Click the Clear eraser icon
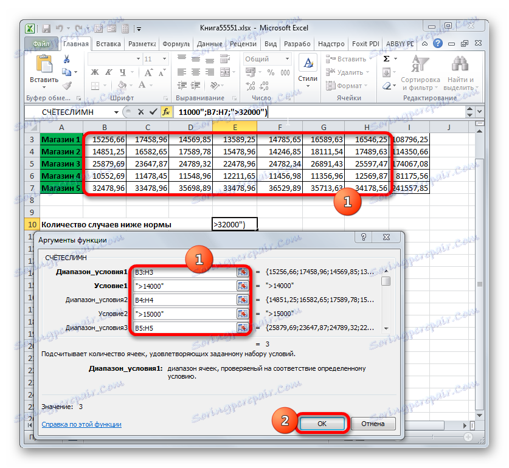This screenshot has height=468, width=509. click(387, 86)
